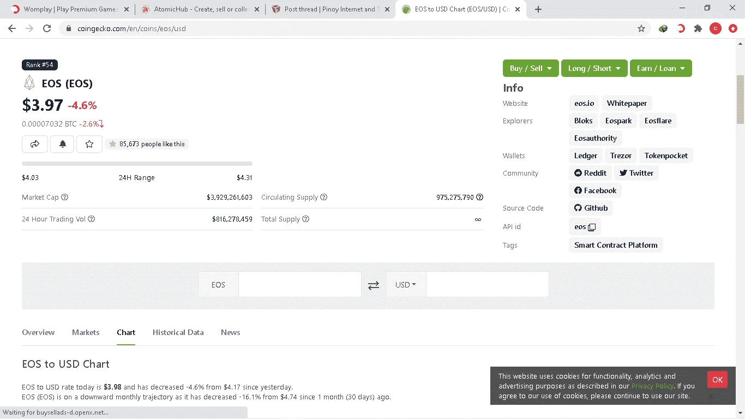
Task: Bookmark this page with the address bar star
Action: 641,28
